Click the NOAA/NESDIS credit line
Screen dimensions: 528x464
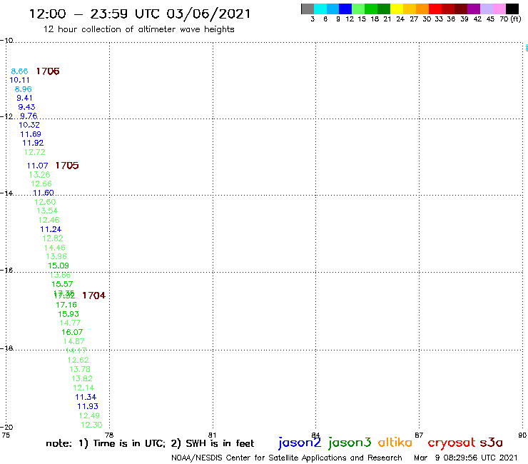tap(287, 458)
